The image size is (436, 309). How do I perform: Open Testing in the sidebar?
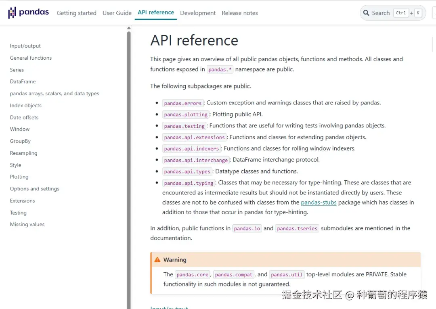coord(18,213)
